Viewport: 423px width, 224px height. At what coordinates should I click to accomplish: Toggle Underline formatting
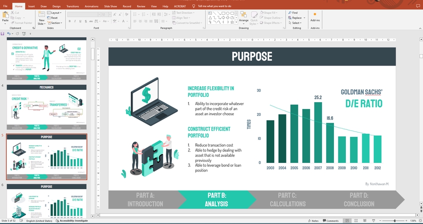(x=80, y=21)
